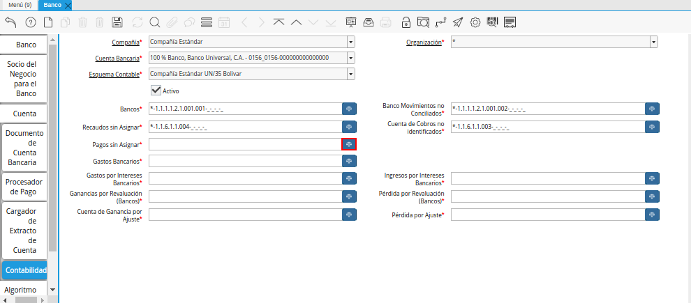
Task: Open account picker for Gastos Bancarios
Action: [x=349, y=161]
